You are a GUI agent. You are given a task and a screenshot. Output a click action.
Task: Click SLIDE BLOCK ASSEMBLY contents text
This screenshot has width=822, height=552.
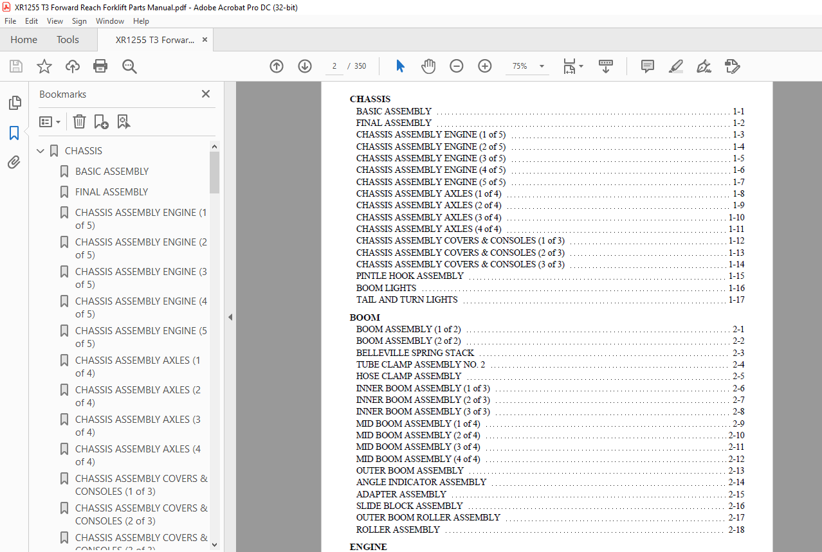point(409,506)
